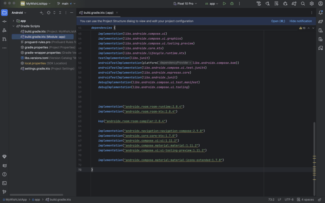Sync project with Gradle files elephant icon
325x203 pixels.
294,3
